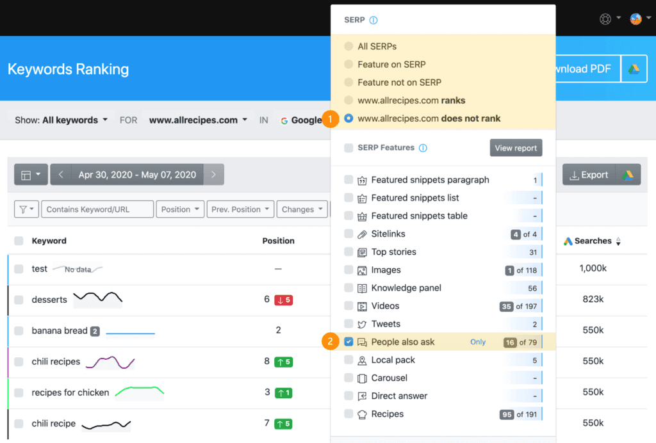
Task: Click the Google Drive icon beside Download PDF
Action: pyautogui.click(x=634, y=69)
